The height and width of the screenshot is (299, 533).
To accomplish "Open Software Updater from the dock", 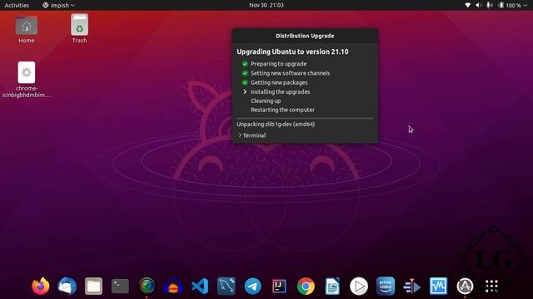I will tap(465, 286).
